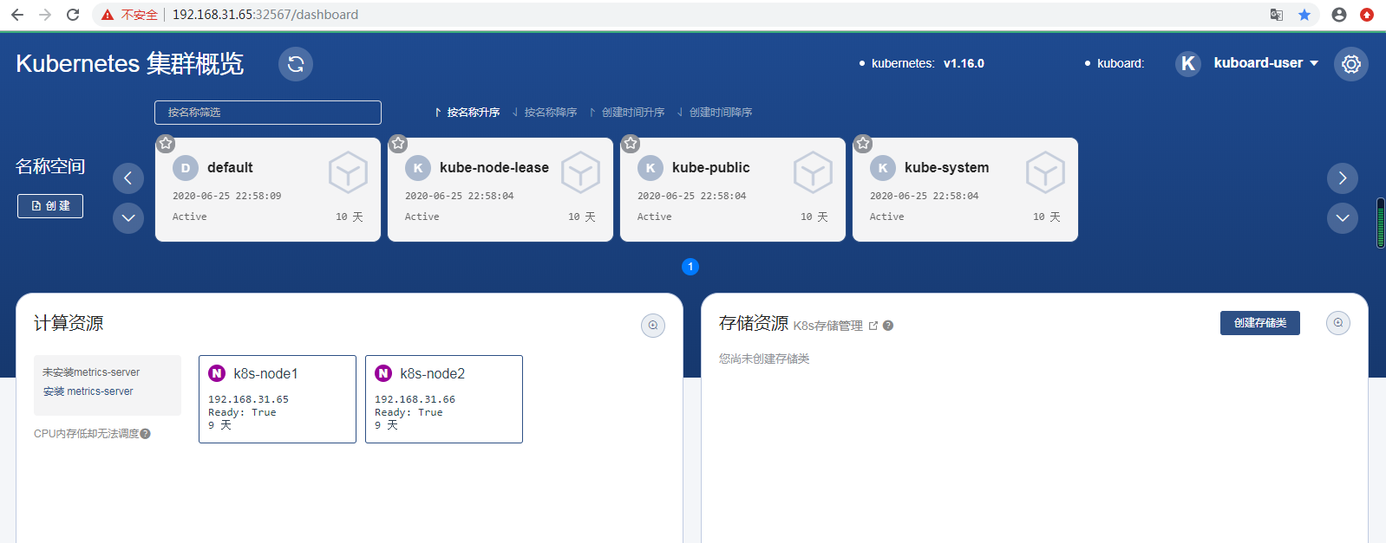The image size is (1386, 543).
Task: Click the translate page icon
Action: [x=1277, y=15]
